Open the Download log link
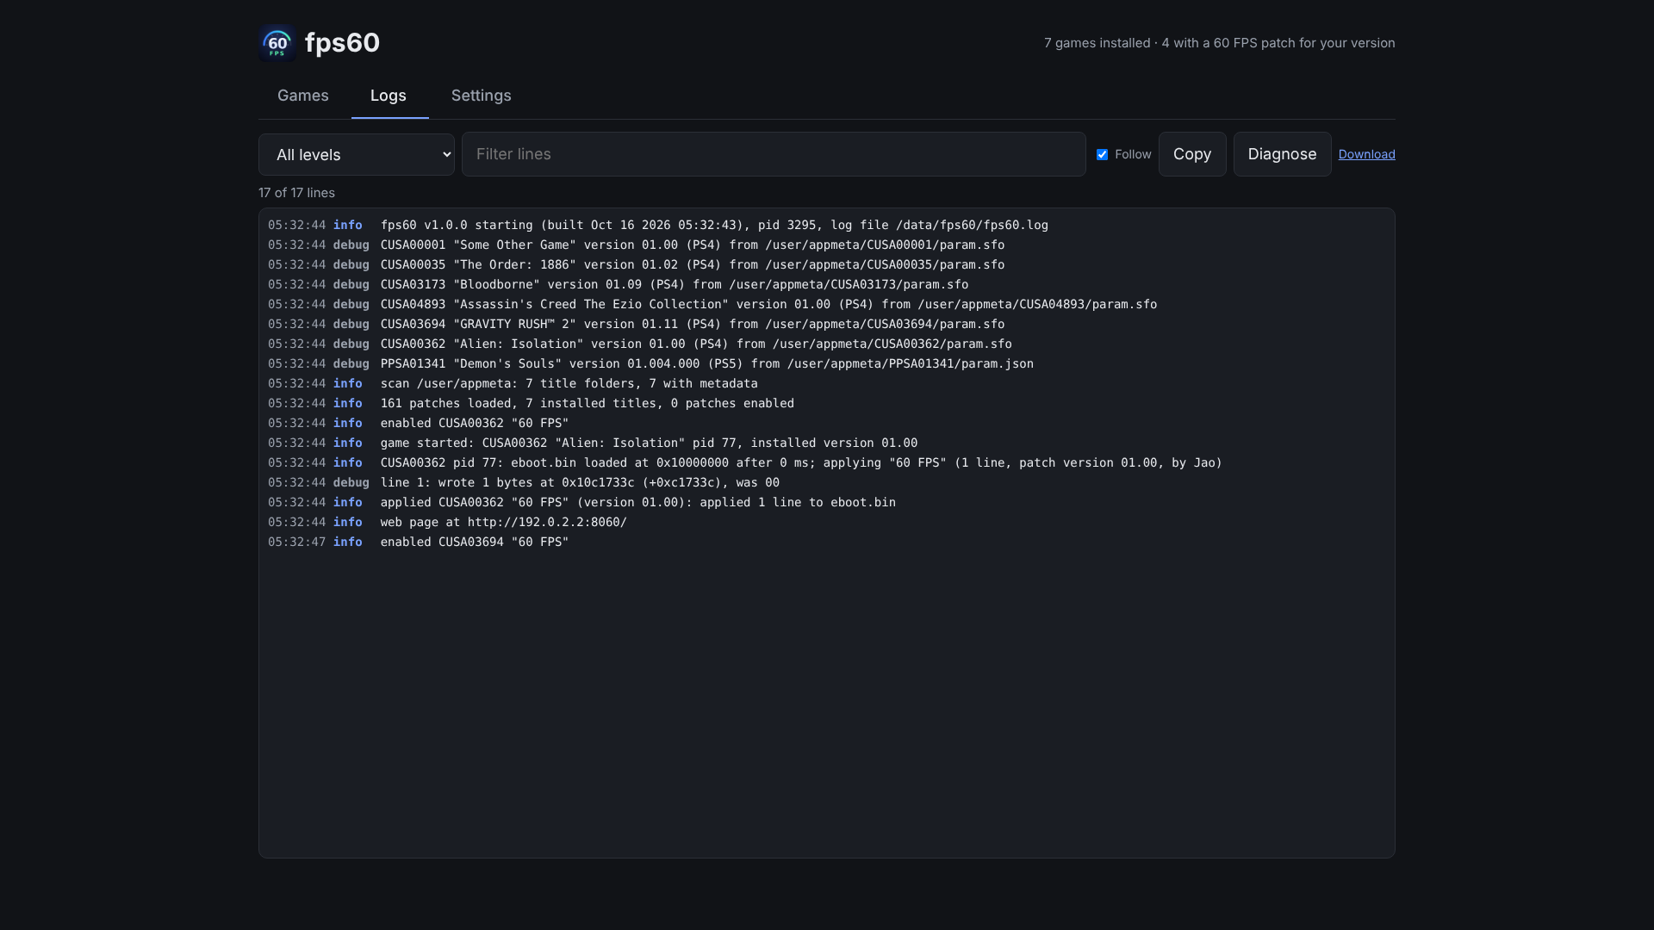1654x930 pixels. point(1366,154)
